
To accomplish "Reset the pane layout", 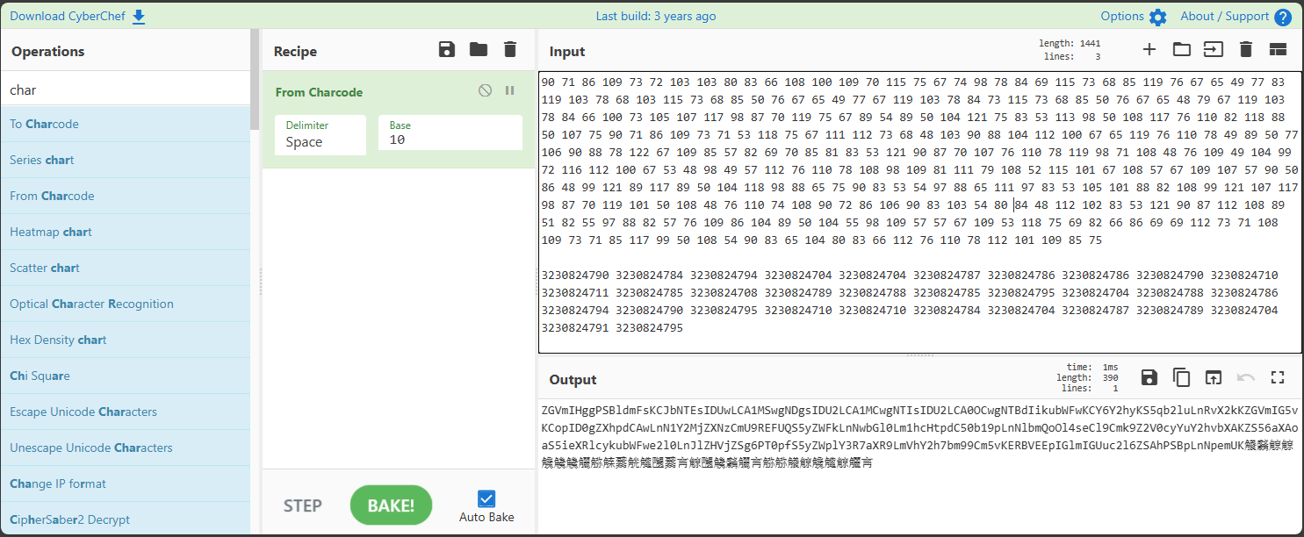I will (1278, 50).
